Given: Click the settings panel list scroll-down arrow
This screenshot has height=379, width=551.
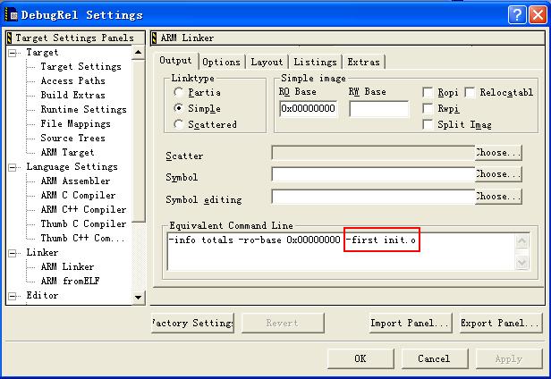Looking at the screenshot, I should point(138,298).
